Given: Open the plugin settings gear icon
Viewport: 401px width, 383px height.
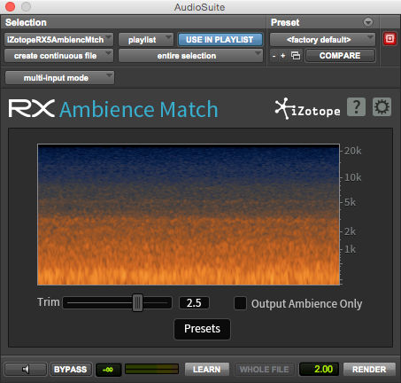Looking at the screenshot, I should pyautogui.click(x=382, y=107).
